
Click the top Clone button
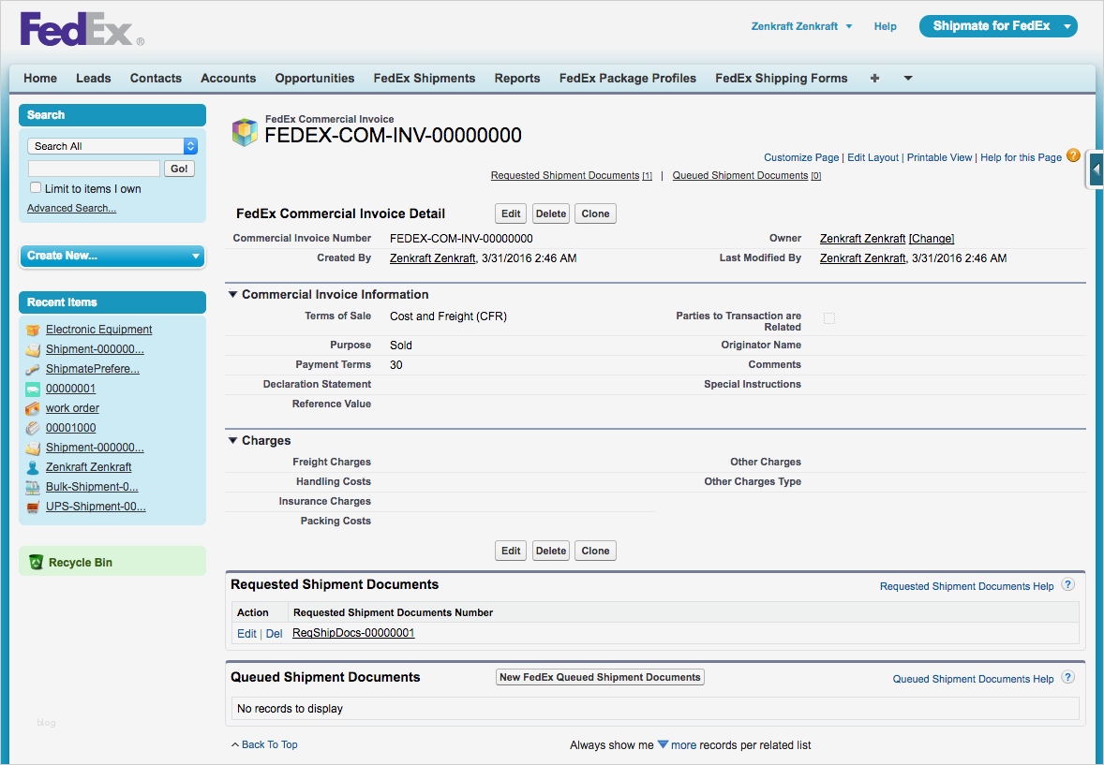tap(596, 213)
